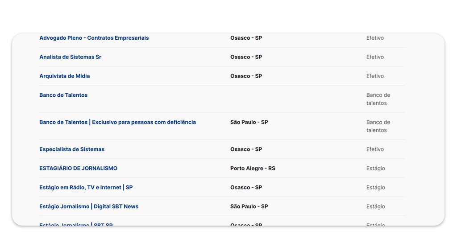
Task: Click the Porto Alegre - RS location
Action: pyautogui.click(x=253, y=169)
